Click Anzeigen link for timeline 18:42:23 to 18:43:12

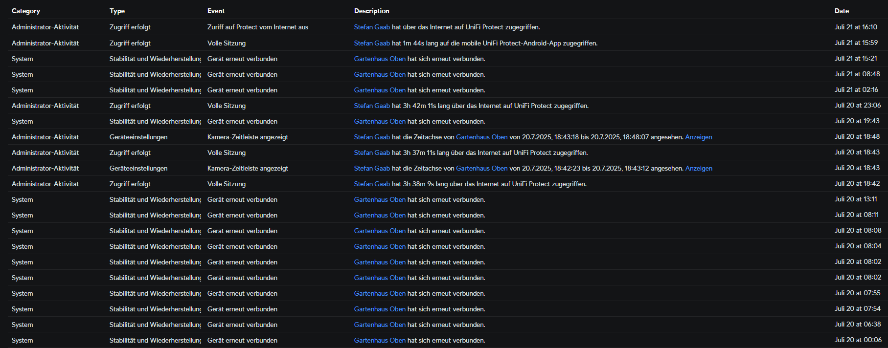click(699, 168)
